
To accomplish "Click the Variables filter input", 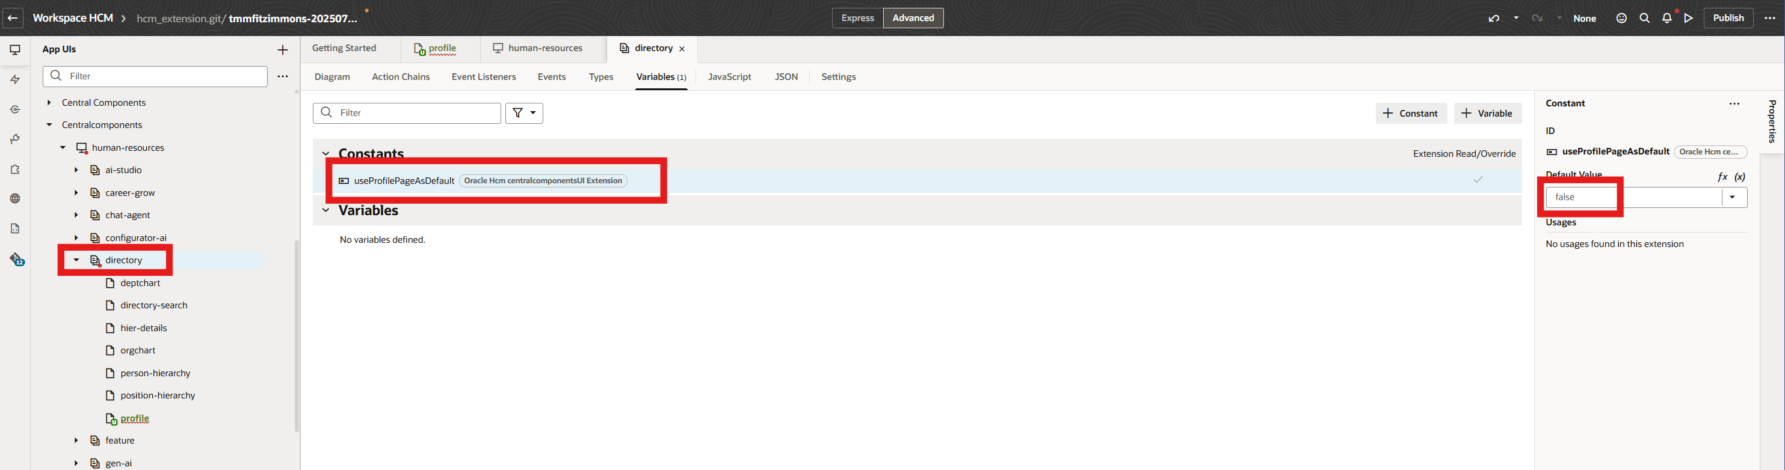I will pyautogui.click(x=407, y=113).
